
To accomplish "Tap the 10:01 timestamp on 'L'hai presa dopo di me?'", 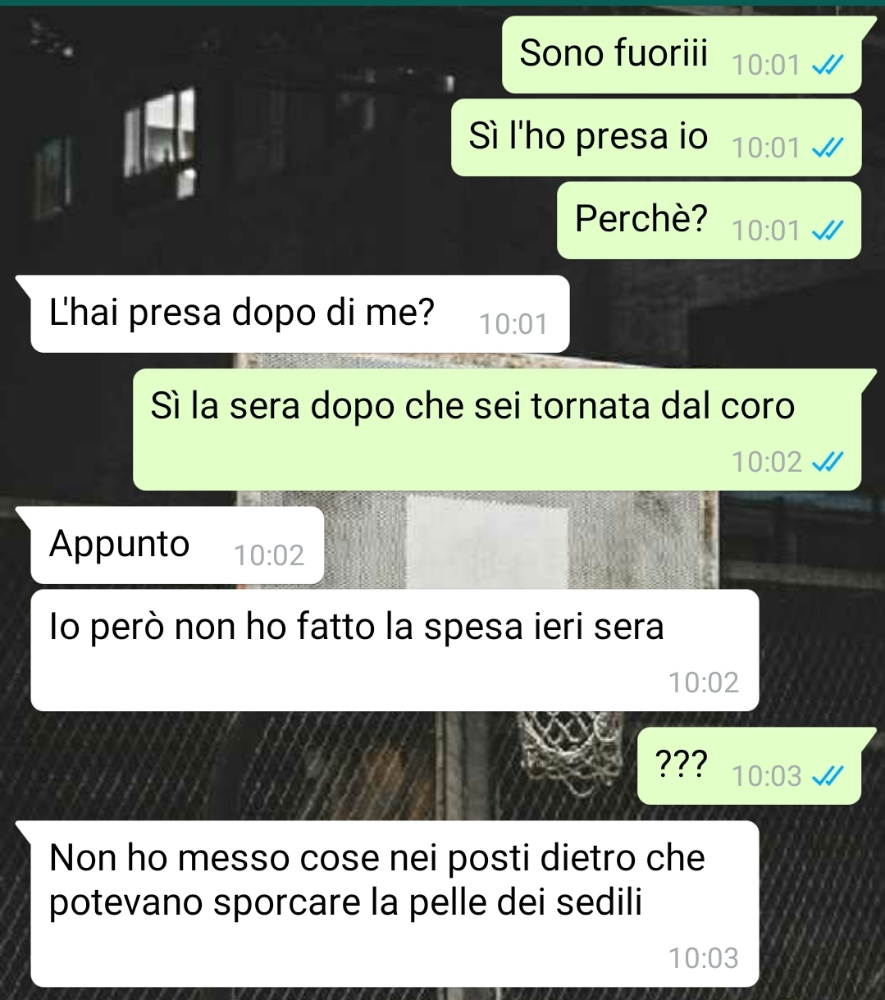I will coord(513,325).
